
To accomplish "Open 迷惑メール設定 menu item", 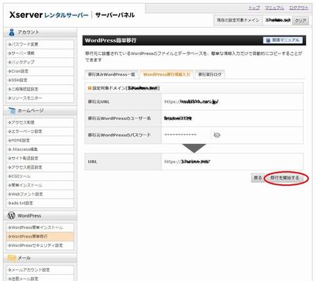I will click(40, 279).
